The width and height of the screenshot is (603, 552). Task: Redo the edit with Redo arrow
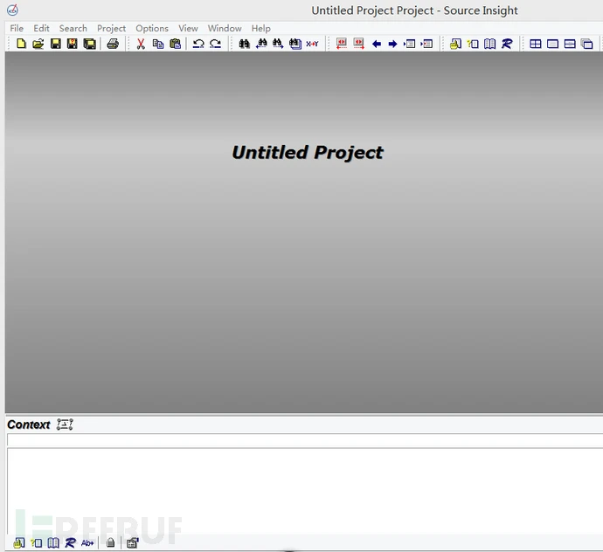tap(215, 44)
